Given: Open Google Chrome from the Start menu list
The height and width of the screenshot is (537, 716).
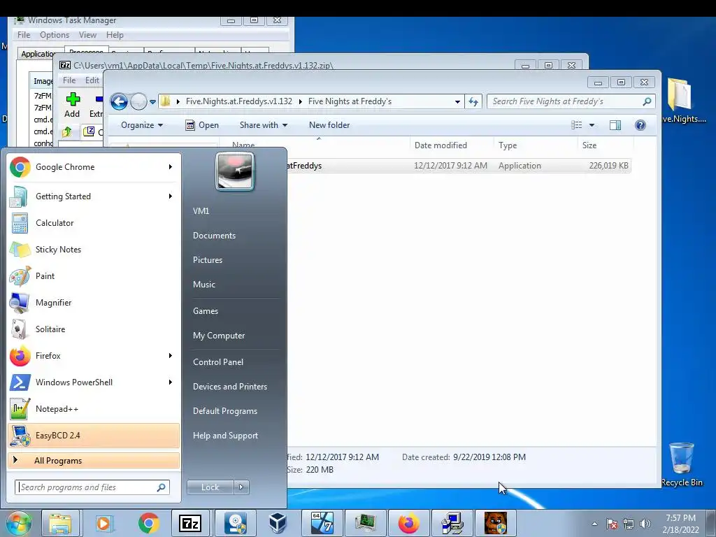Looking at the screenshot, I should [93, 167].
